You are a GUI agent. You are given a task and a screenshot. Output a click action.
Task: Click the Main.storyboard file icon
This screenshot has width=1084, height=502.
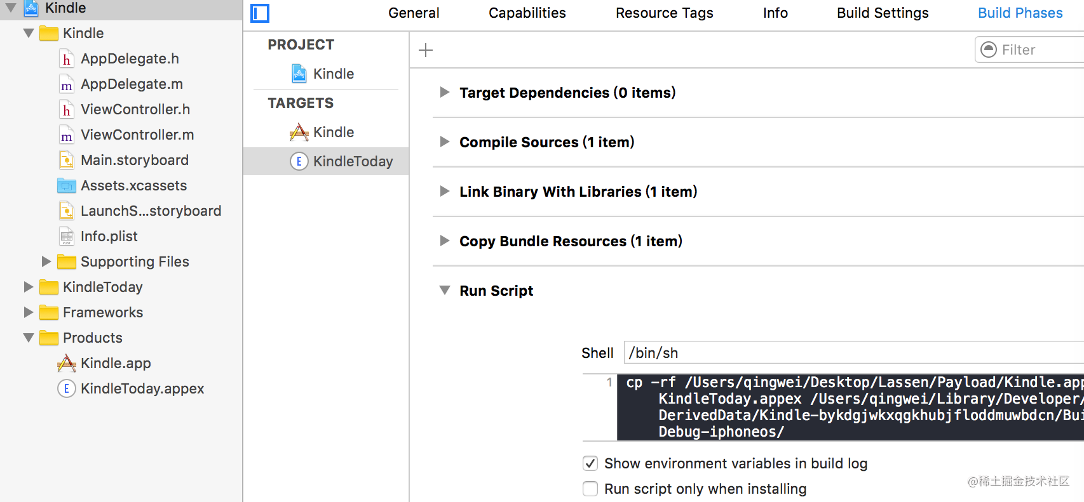click(67, 160)
